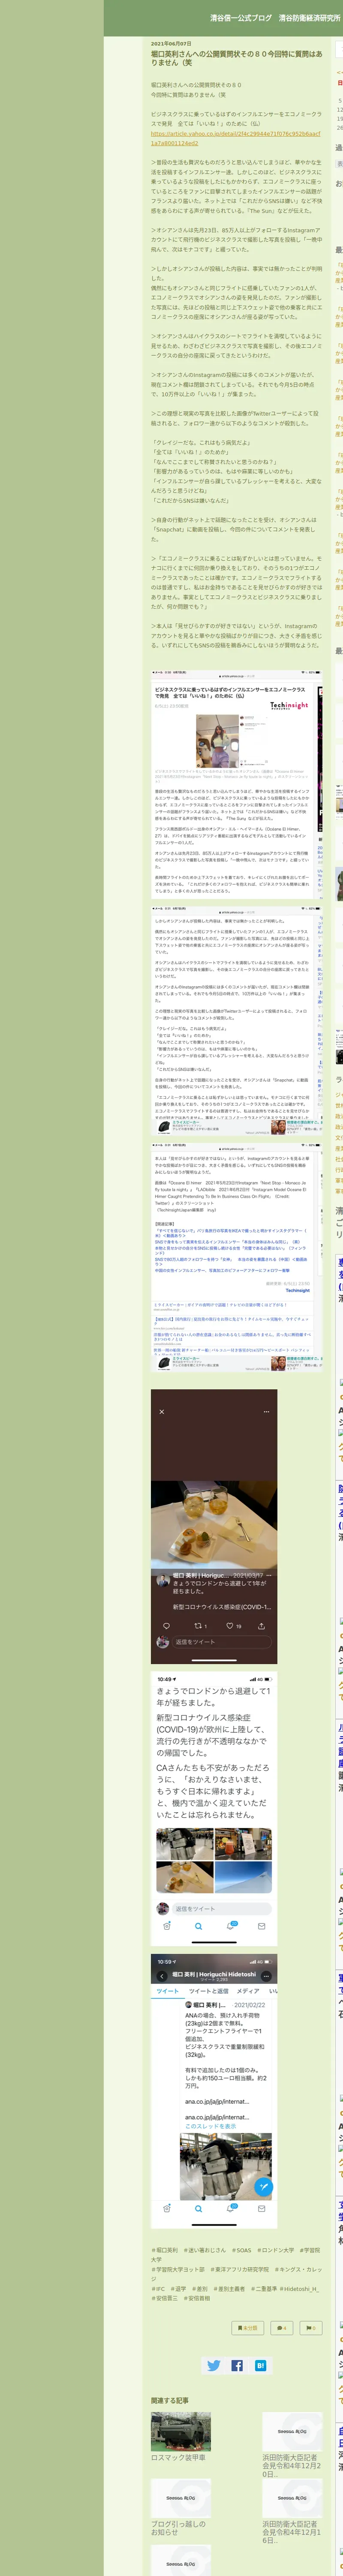
Task: Click the post date 2021年06月07日
Action: click(171, 43)
